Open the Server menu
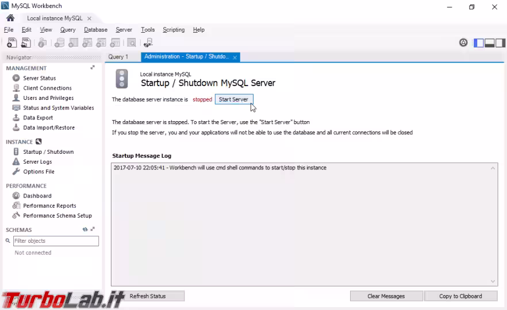 click(x=124, y=30)
